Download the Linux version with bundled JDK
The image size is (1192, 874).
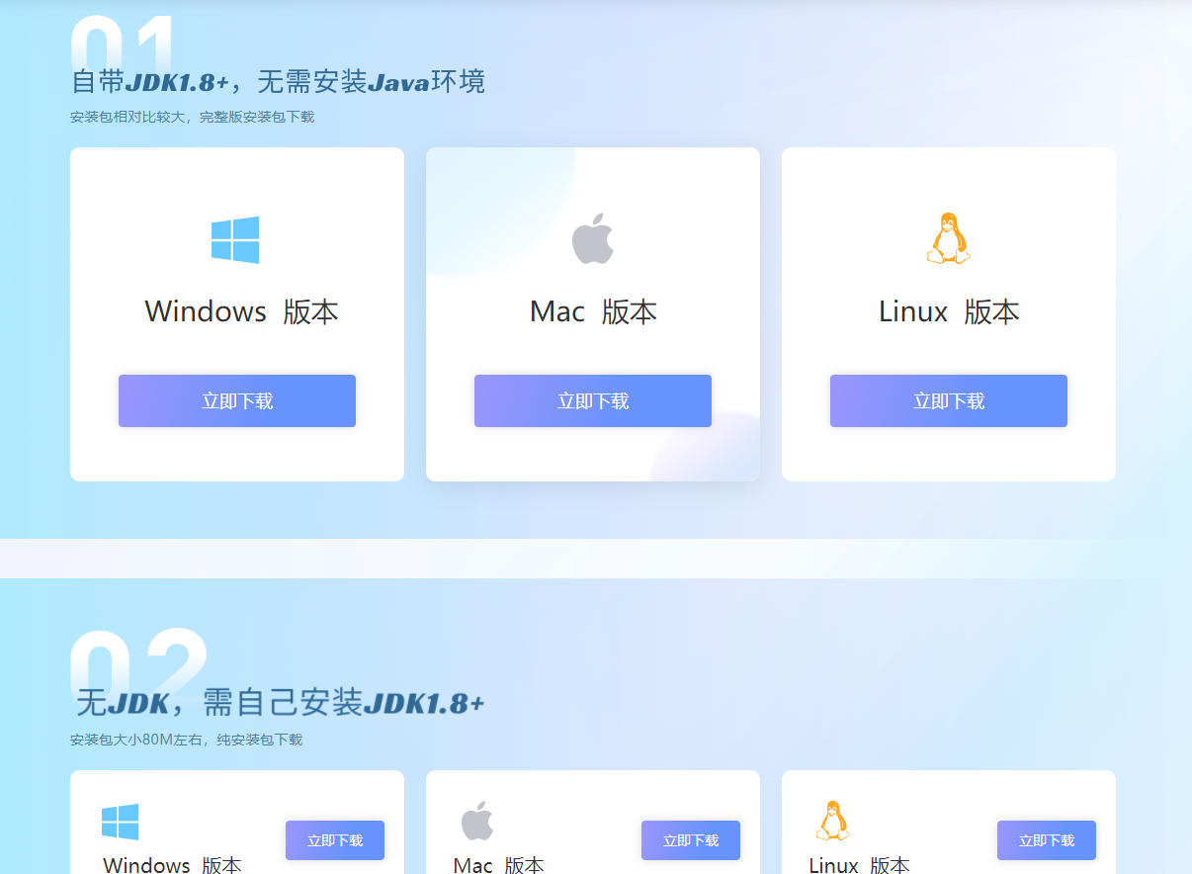click(x=949, y=401)
